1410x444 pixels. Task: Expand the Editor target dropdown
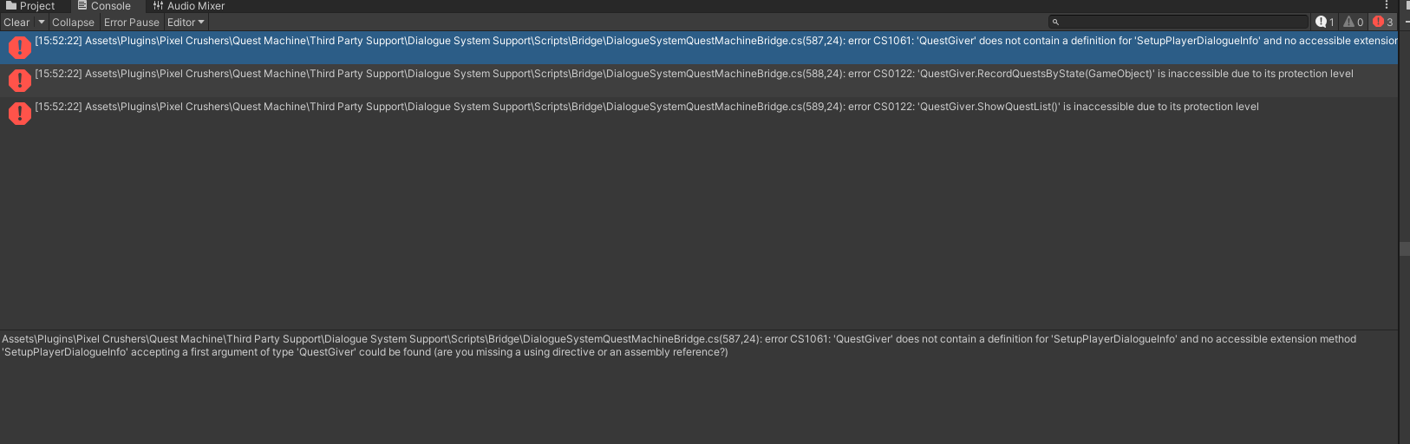coord(186,23)
